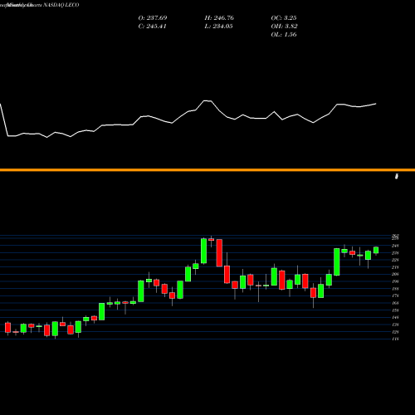Click the tall green candlestick at the chart peak
The width and height of the screenshot is (415, 415).
coord(203,251)
